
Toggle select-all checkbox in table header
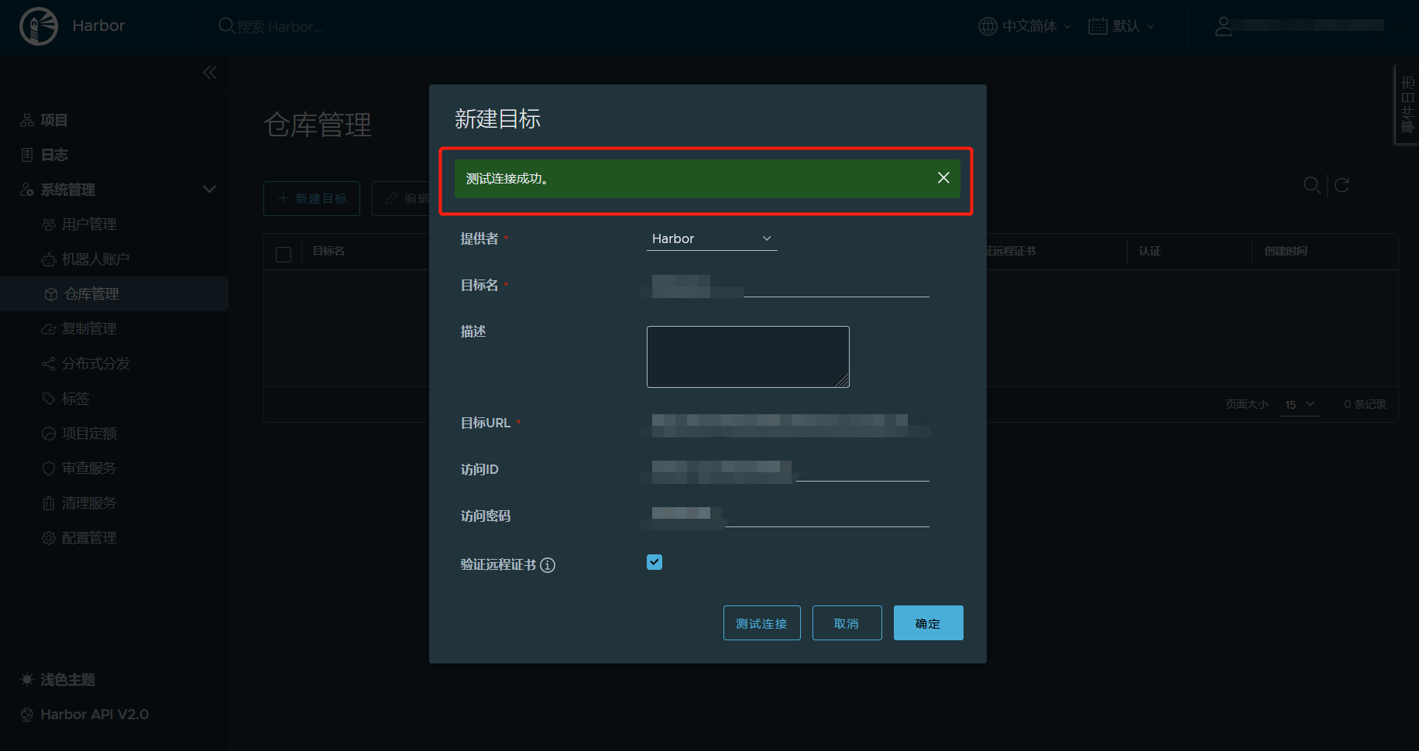tap(283, 254)
